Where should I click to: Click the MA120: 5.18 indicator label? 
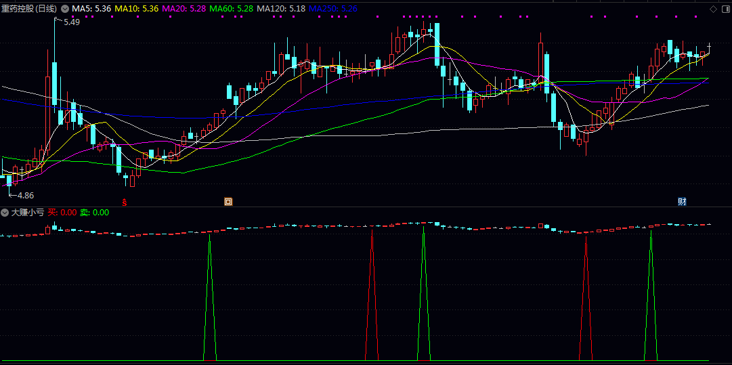tap(282, 9)
